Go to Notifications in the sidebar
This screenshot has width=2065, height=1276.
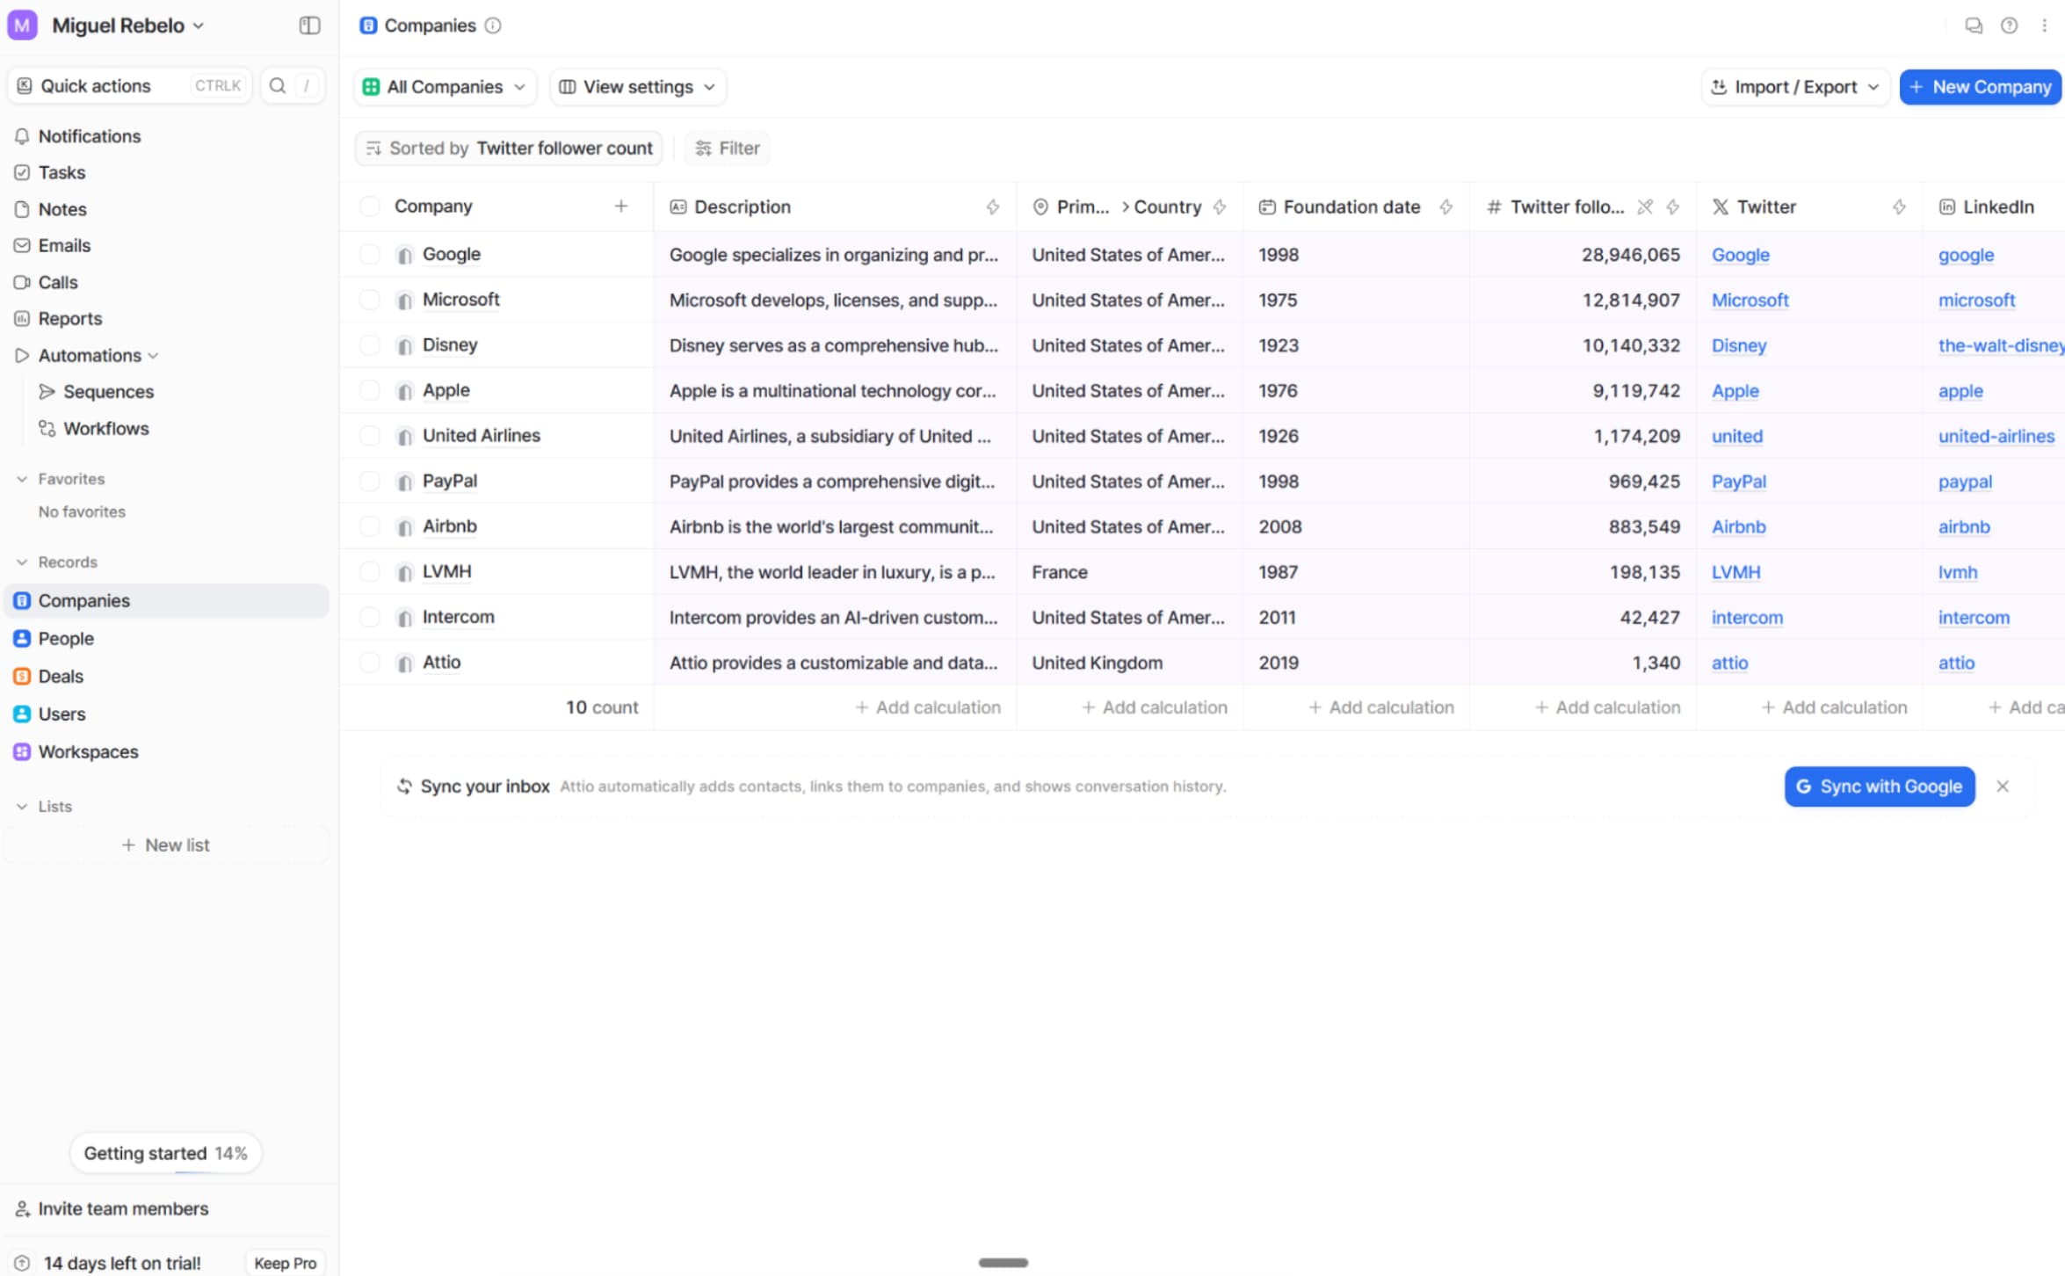click(x=89, y=136)
